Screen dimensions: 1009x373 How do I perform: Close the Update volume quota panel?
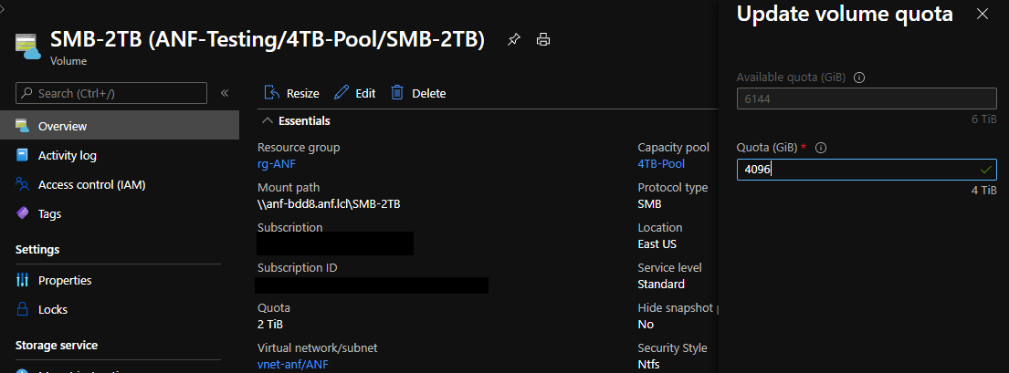(x=982, y=15)
